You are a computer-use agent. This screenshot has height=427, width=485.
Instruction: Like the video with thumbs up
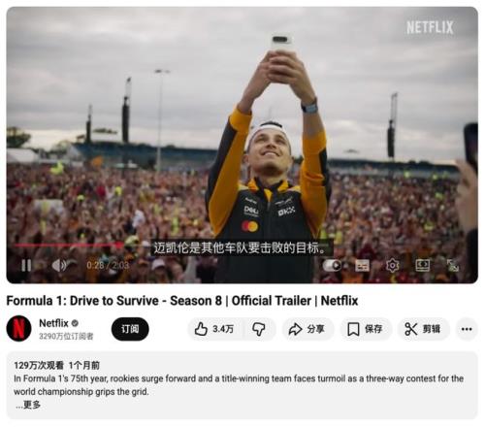(x=214, y=329)
